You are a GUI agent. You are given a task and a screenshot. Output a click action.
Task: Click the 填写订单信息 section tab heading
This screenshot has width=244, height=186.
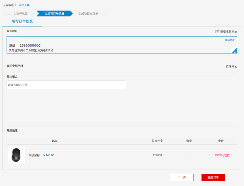coord(22,21)
